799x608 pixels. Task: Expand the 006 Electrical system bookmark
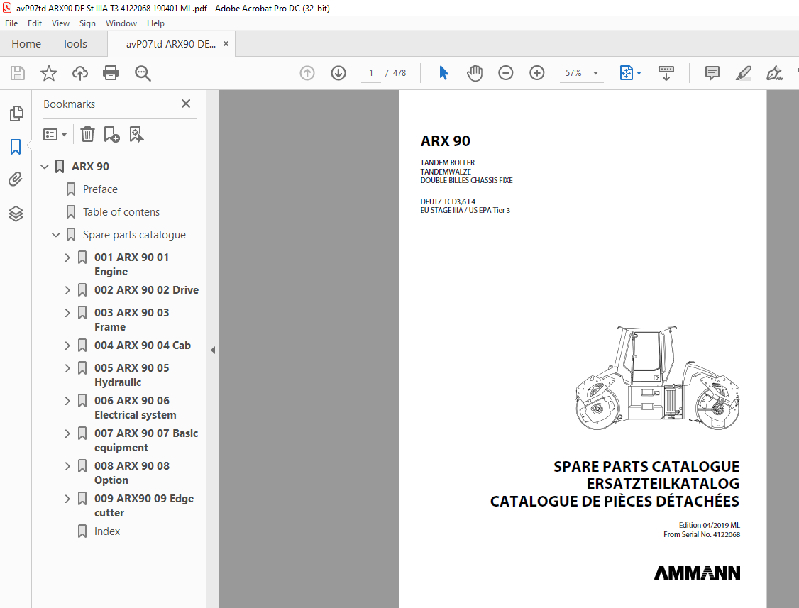pyautogui.click(x=67, y=401)
